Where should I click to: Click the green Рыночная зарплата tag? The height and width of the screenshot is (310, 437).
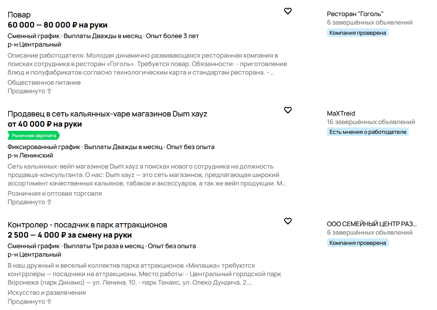(x=34, y=136)
